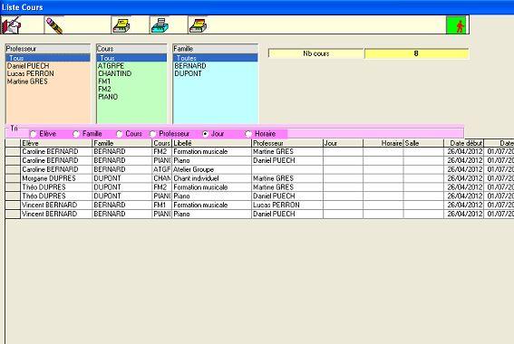Click Vincent BERNARD in the FM1 row
The height and width of the screenshot is (344, 514).
pos(56,205)
